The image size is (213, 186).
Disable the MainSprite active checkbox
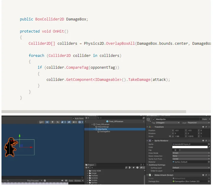[x=154, y=119]
